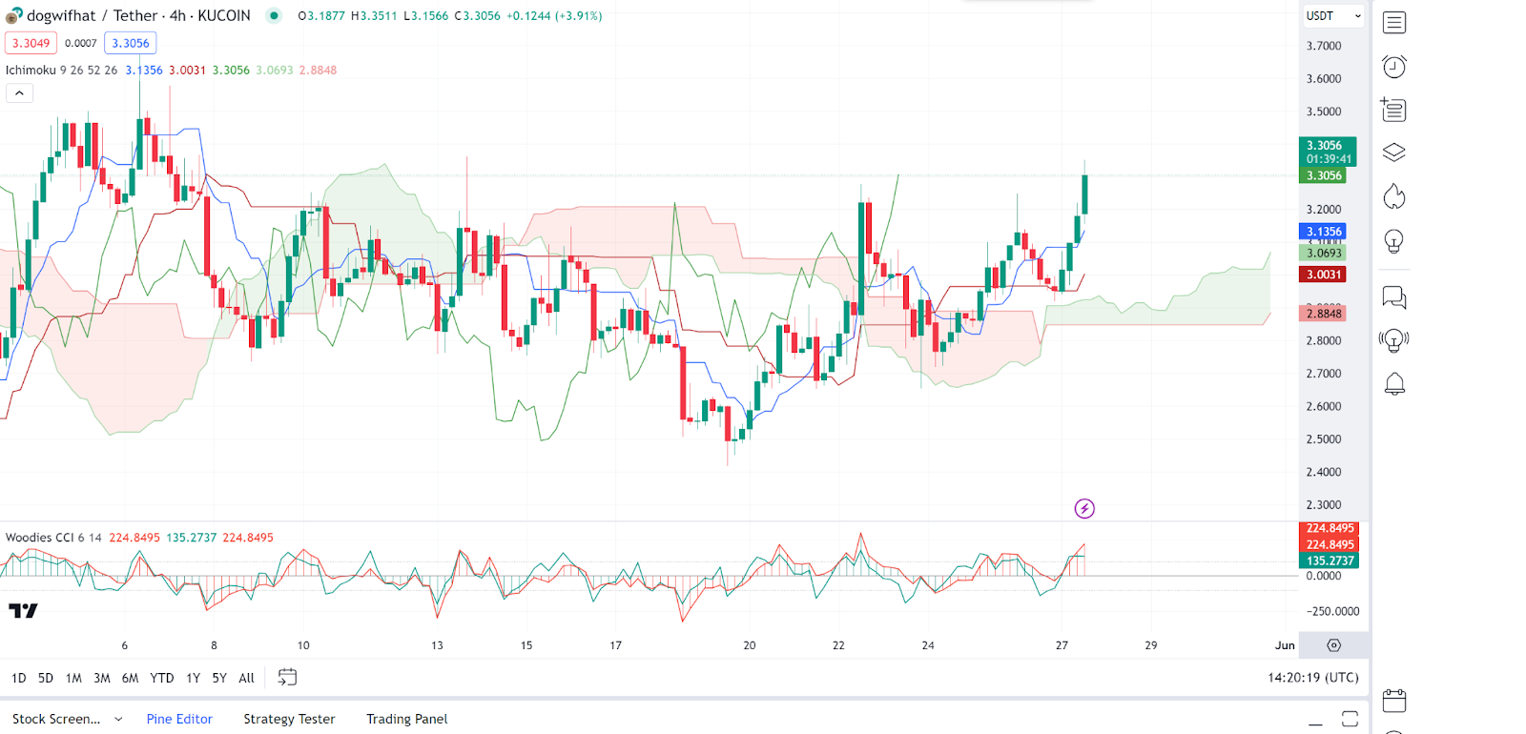
Task: Click the 2.8848 pink price label
Action: (x=1324, y=314)
